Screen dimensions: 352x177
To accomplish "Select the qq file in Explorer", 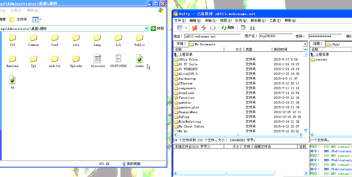I will [12, 82].
